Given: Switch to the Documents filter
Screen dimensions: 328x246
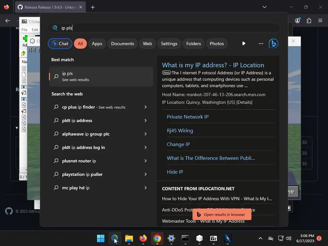Looking at the screenshot, I should tap(123, 44).
